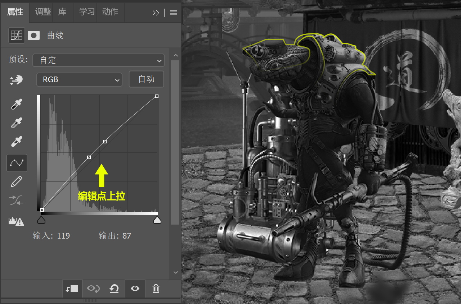Select the black point slider triangle

pyautogui.click(x=41, y=219)
